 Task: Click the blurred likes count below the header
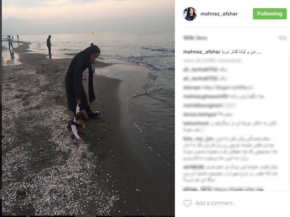pyautogui.click(x=195, y=38)
